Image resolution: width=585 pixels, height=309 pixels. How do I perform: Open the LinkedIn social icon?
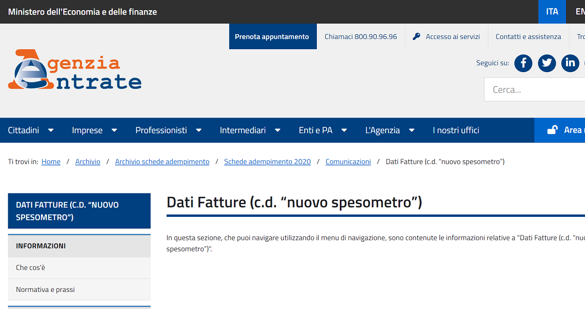click(x=570, y=63)
